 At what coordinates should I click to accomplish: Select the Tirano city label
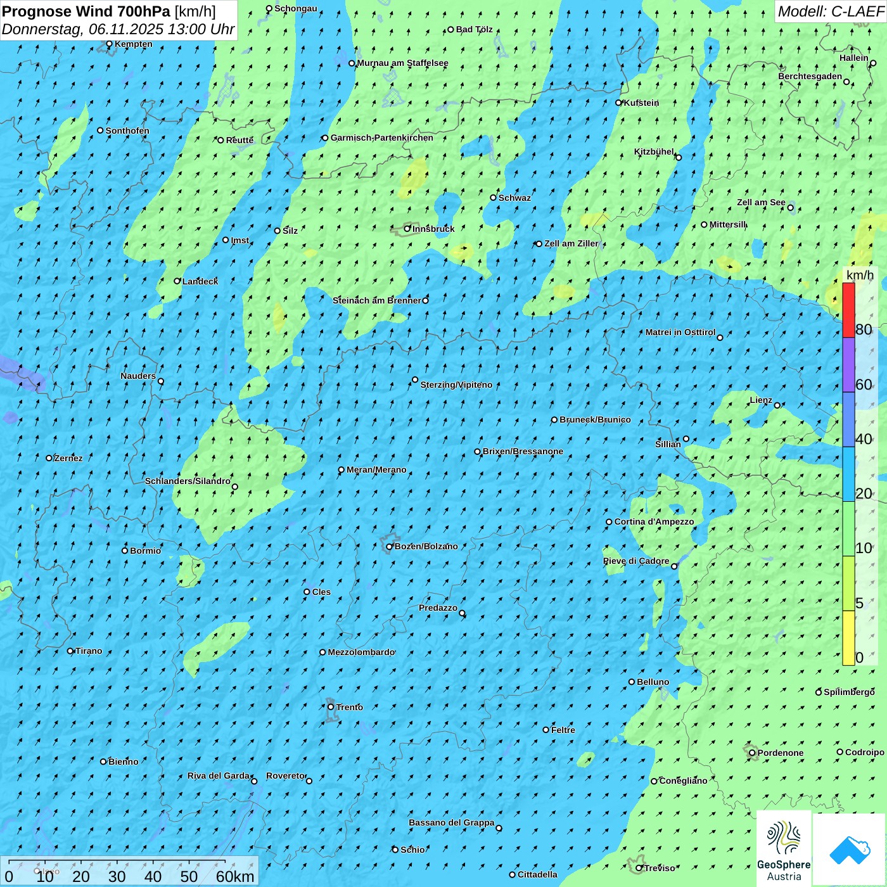[89, 651]
